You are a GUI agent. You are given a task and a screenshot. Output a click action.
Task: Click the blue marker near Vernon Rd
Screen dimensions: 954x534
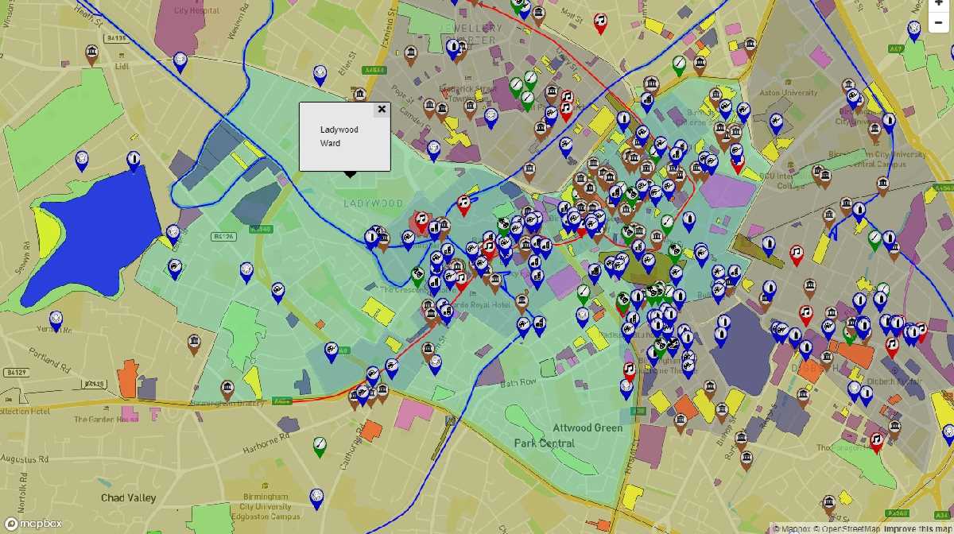pos(56,319)
